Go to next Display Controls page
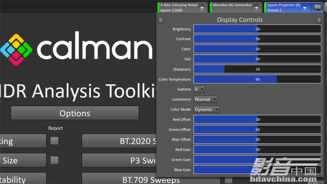The image size is (327, 184). coord(319,20)
